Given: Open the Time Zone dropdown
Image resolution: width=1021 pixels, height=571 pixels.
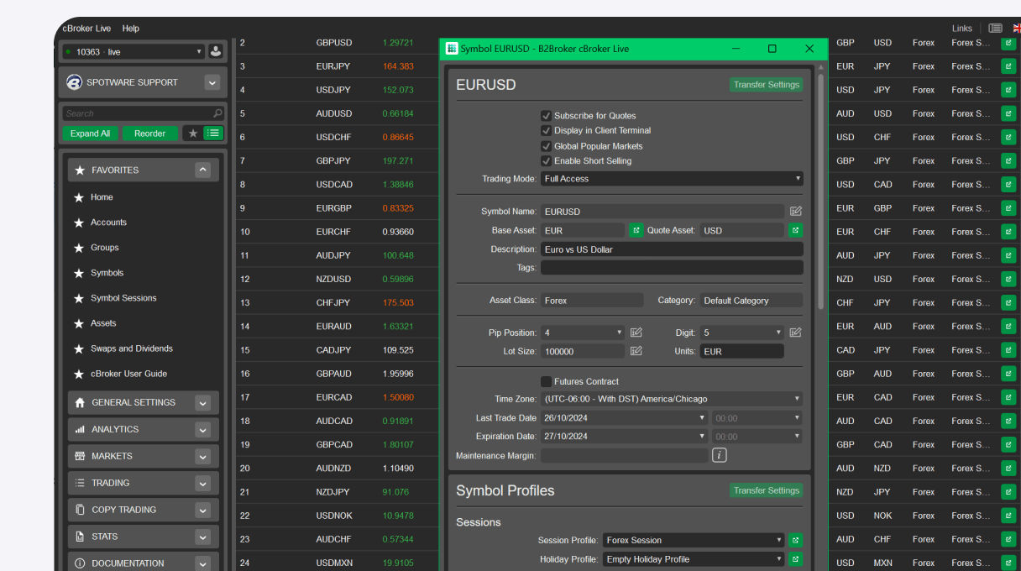Looking at the screenshot, I should (672, 399).
